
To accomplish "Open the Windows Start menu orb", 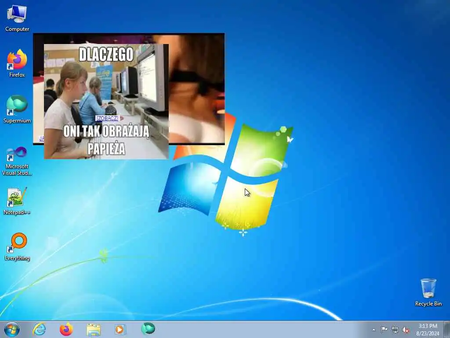I will point(12,329).
